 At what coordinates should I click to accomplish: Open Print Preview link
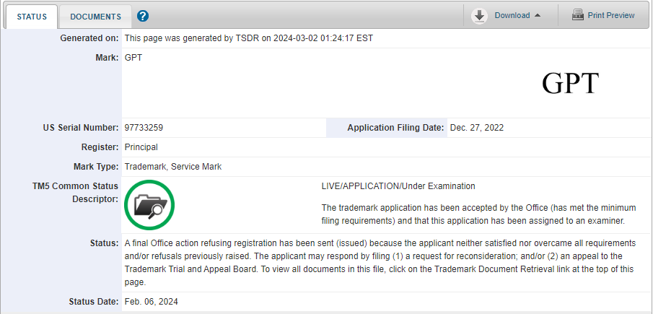pyautogui.click(x=611, y=15)
